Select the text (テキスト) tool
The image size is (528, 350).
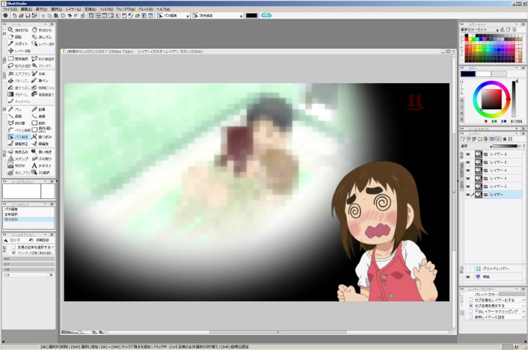(42, 166)
